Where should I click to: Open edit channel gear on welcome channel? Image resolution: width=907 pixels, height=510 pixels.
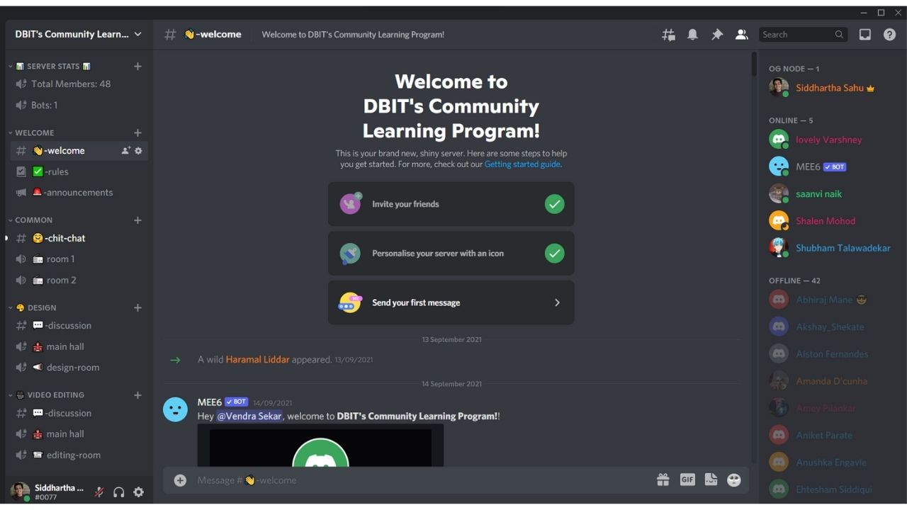tap(138, 150)
